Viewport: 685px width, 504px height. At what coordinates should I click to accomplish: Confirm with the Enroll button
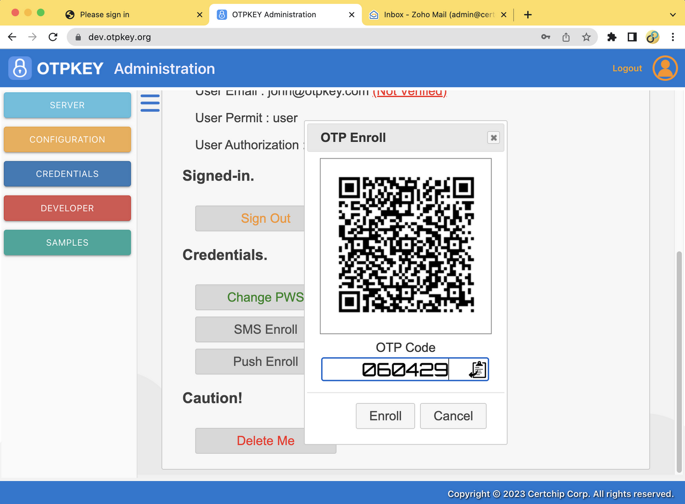(x=385, y=416)
